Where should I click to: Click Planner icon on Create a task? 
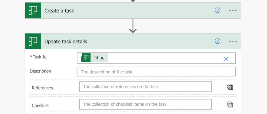click(33, 11)
